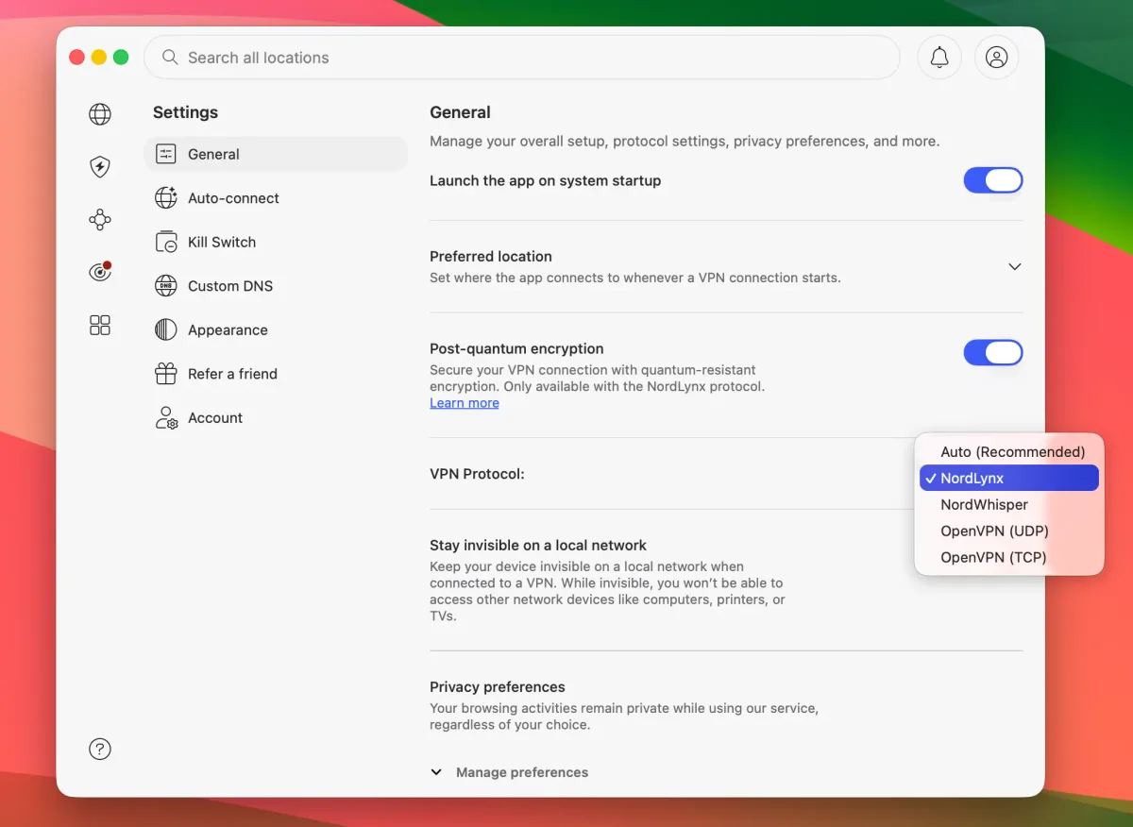Click the Refer a friend gift icon

[x=166, y=374]
